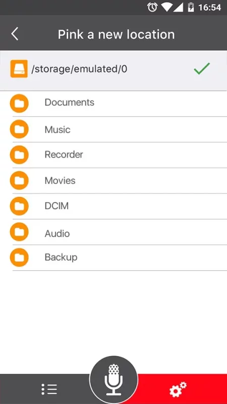Viewport: 227px width, 404px height.
Task: Tap the alarm clock status icon
Action: [152, 7]
